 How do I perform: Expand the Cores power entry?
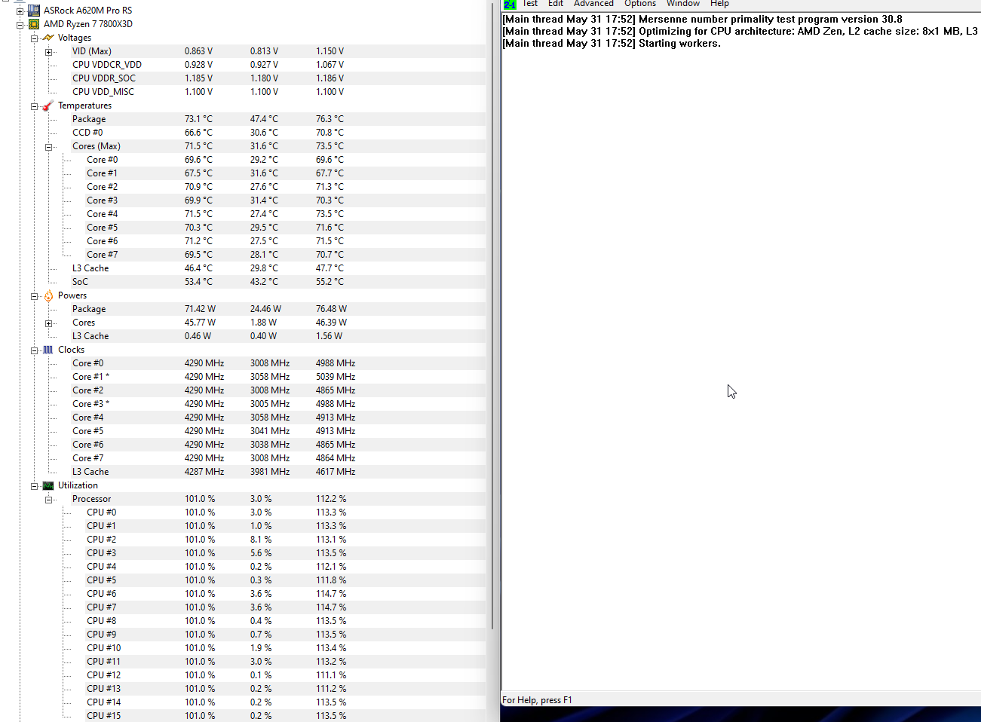(49, 323)
